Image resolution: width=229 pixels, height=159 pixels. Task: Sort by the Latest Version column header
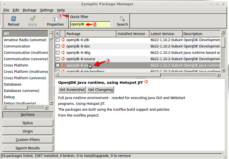point(166,34)
